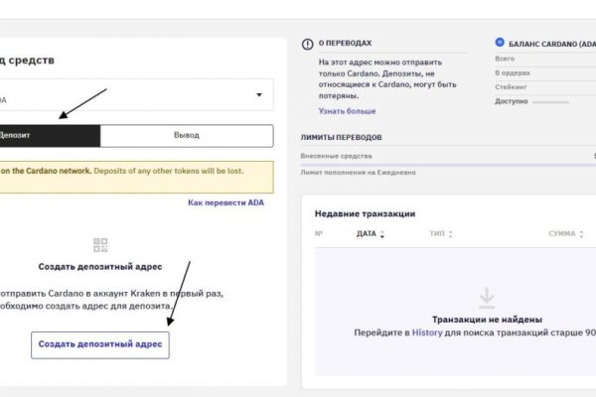Open the History link in transactions
This screenshot has height=397, width=596.
[426, 333]
